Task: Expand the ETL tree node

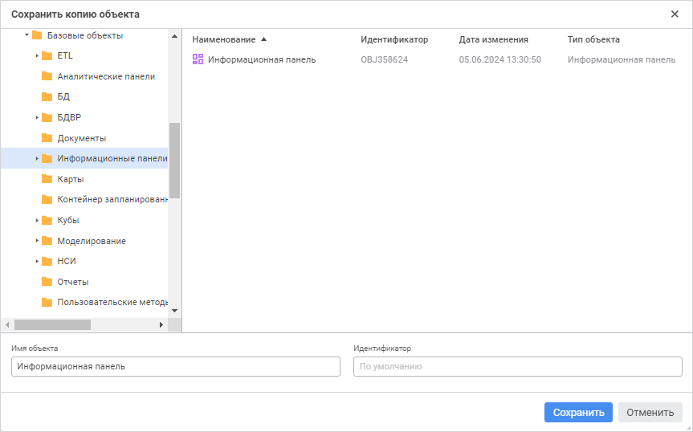Action: click(37, 55)
